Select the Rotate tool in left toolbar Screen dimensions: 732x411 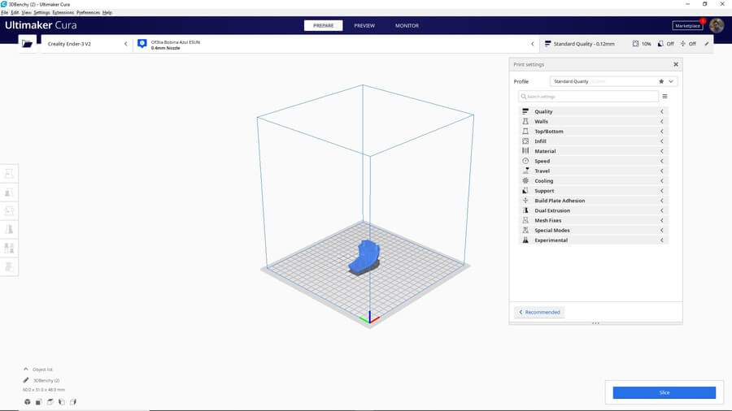click(10, 211)
